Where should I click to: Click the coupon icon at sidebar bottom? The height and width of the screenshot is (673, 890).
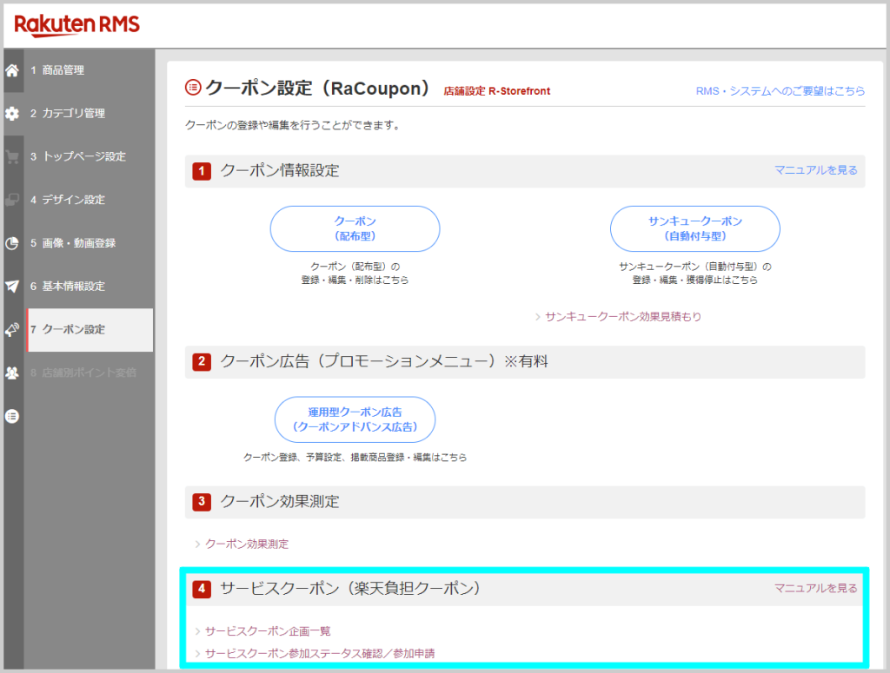click(x=12, y=416)
